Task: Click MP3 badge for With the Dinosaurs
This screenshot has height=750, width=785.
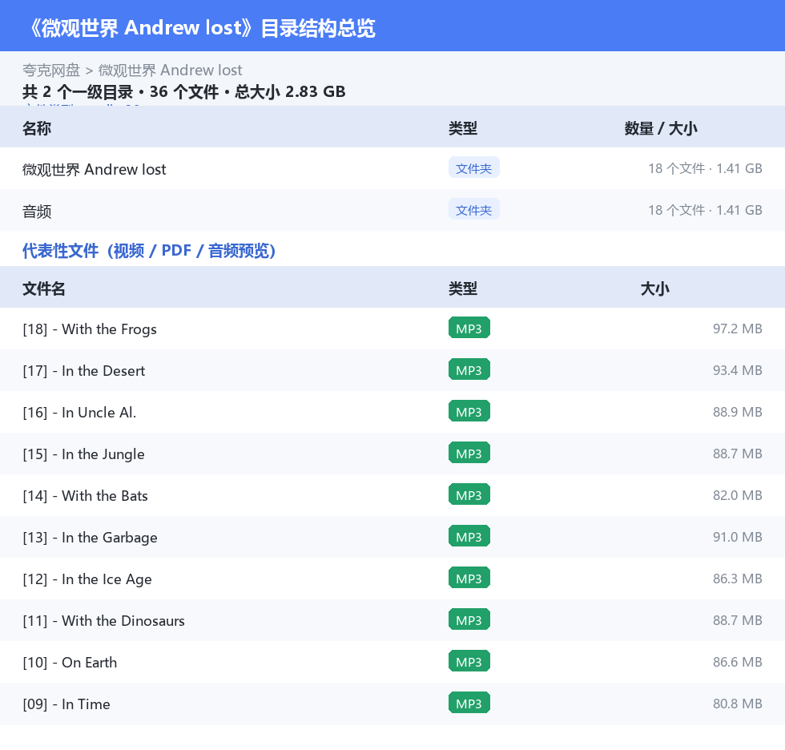Action: click(x=469, y=619)
